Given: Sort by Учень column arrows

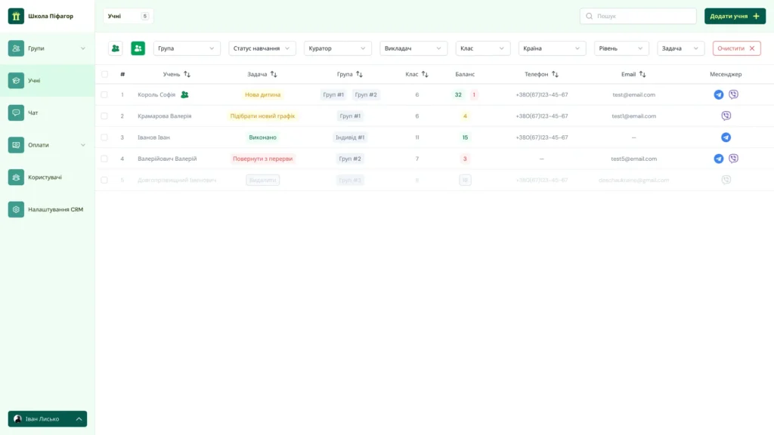Looking at the screenshot, I should click(x=187, y=75).
